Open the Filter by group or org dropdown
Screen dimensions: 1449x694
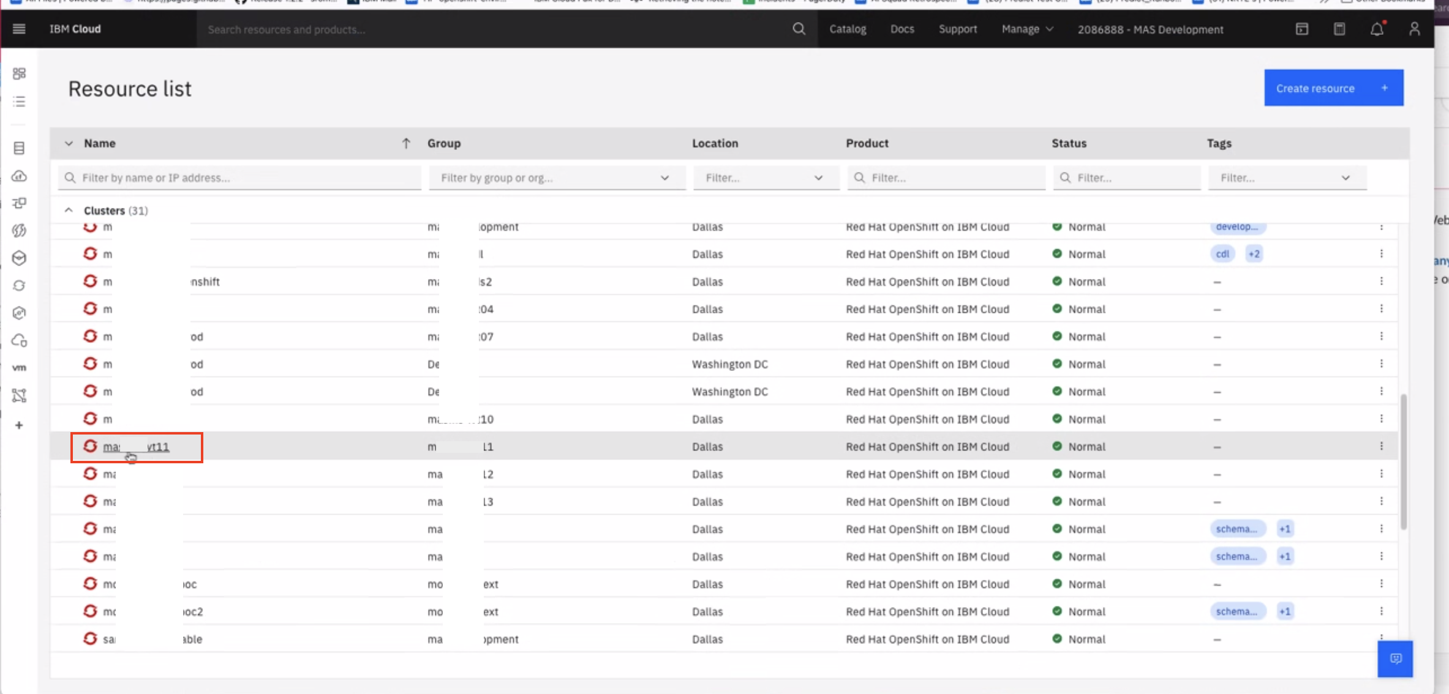coord(557,177)
